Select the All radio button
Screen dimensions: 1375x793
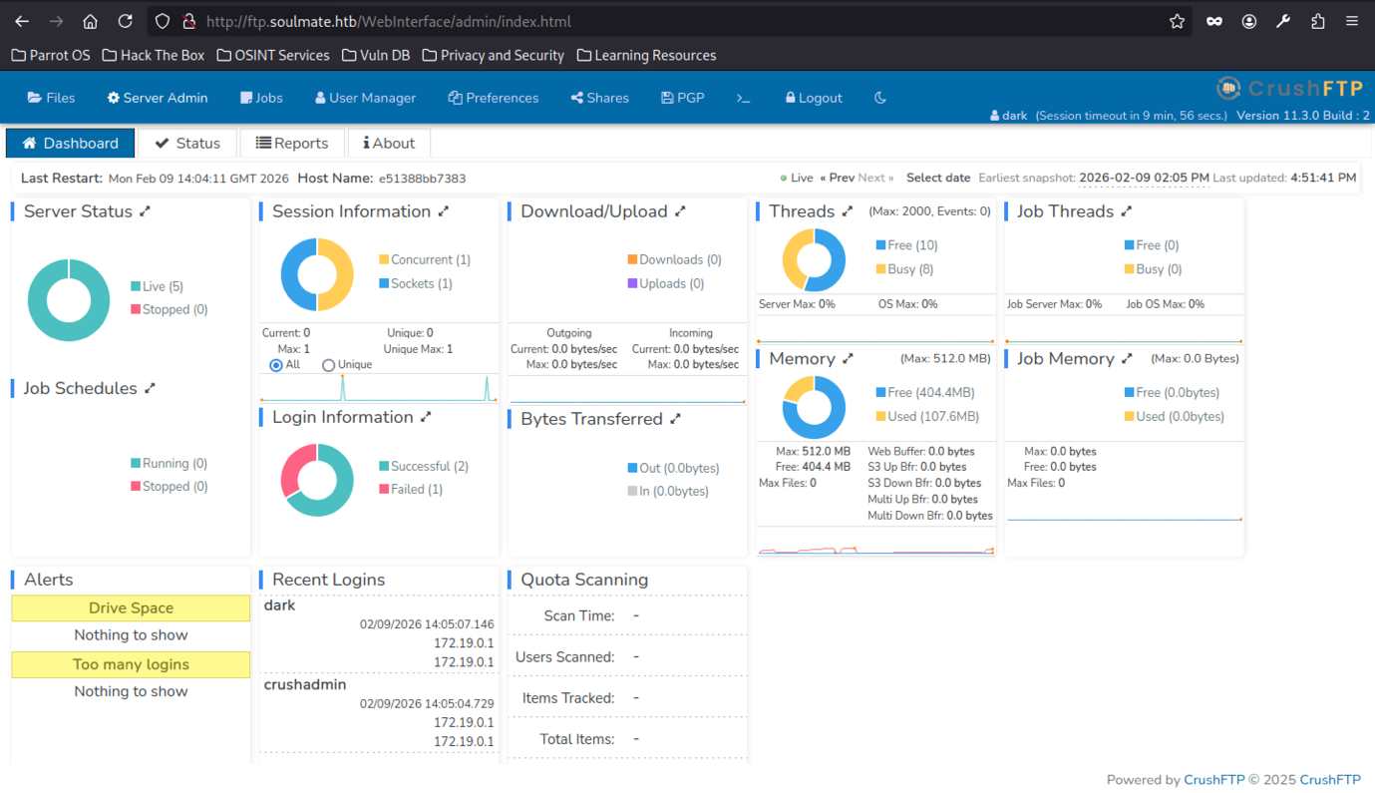[x=276, y=365]
